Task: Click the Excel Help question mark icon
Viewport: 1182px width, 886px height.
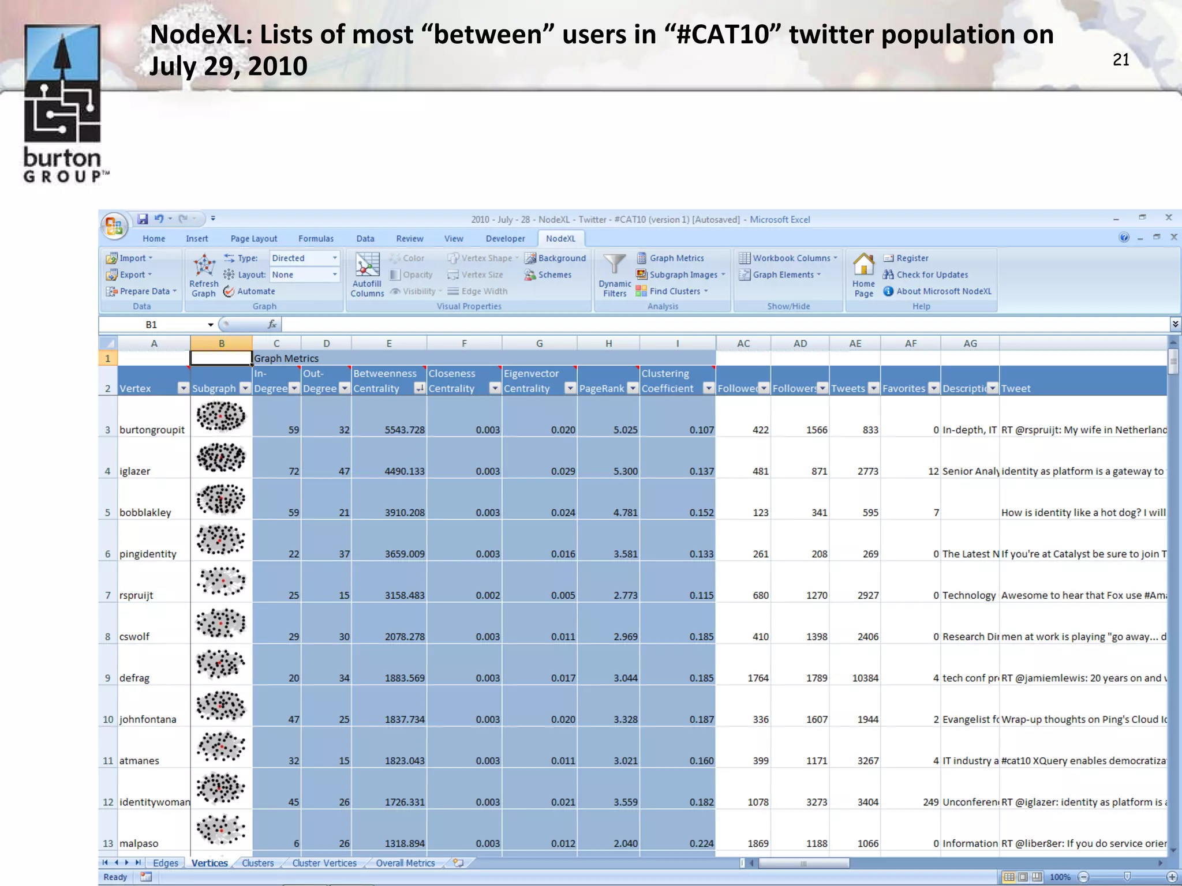Action: [1124, 237]
